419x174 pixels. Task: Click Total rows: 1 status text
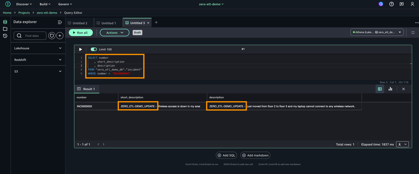[345, 145]
